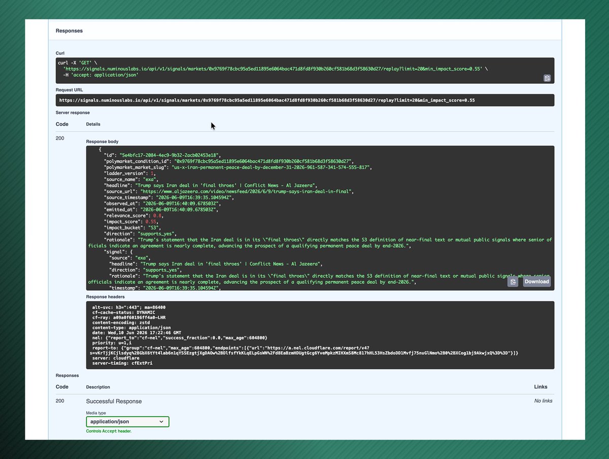Click the "source_name": "exa" line
This screenshot has width=609, height=459.
tap(131, 179)
